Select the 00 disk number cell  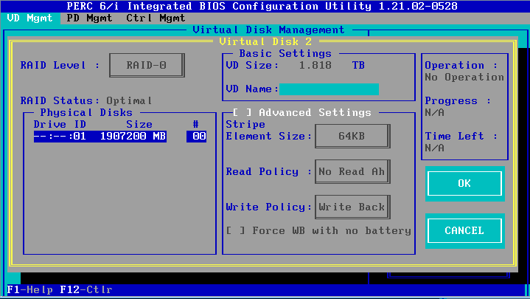(196, 136)
